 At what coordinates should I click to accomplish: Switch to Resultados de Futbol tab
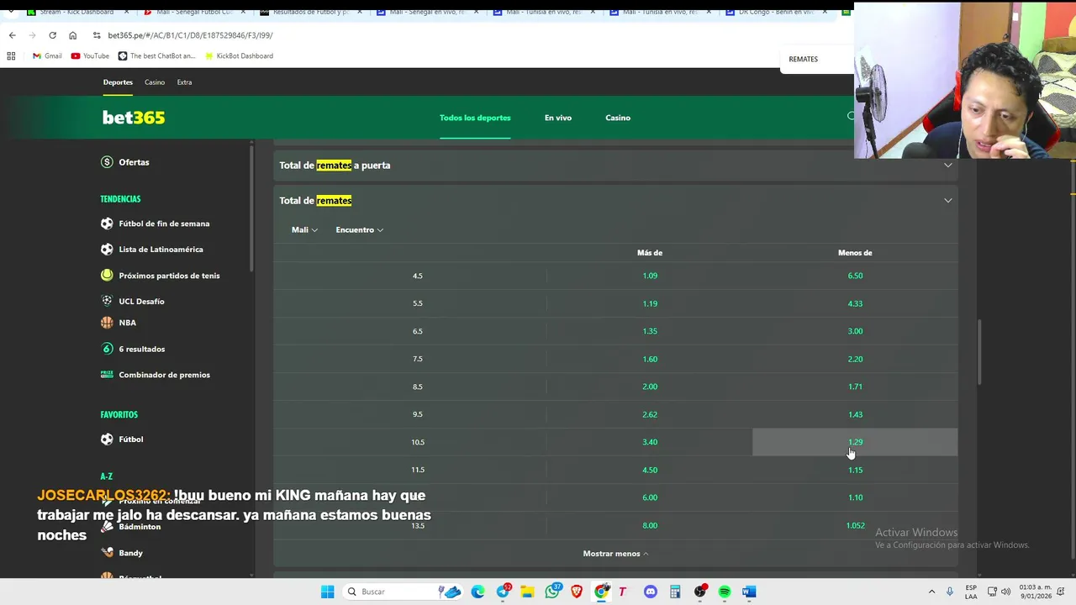click(x=311, y=12)
